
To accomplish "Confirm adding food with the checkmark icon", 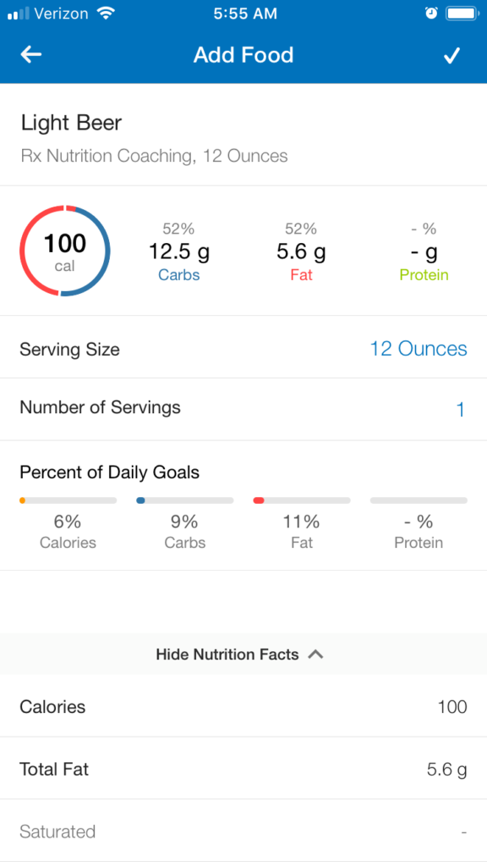I will click(x=451, y=55).
